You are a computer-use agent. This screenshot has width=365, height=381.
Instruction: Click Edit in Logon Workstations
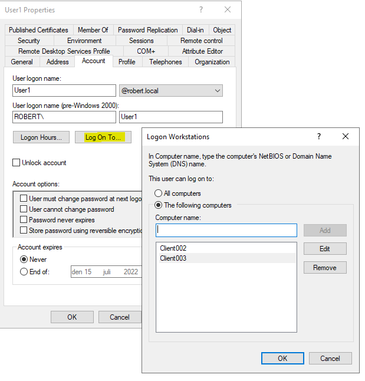point(325,249)
